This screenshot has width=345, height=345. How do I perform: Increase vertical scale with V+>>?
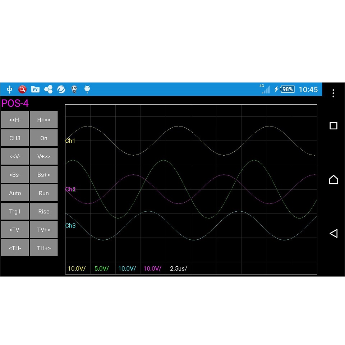coord(44,156)
